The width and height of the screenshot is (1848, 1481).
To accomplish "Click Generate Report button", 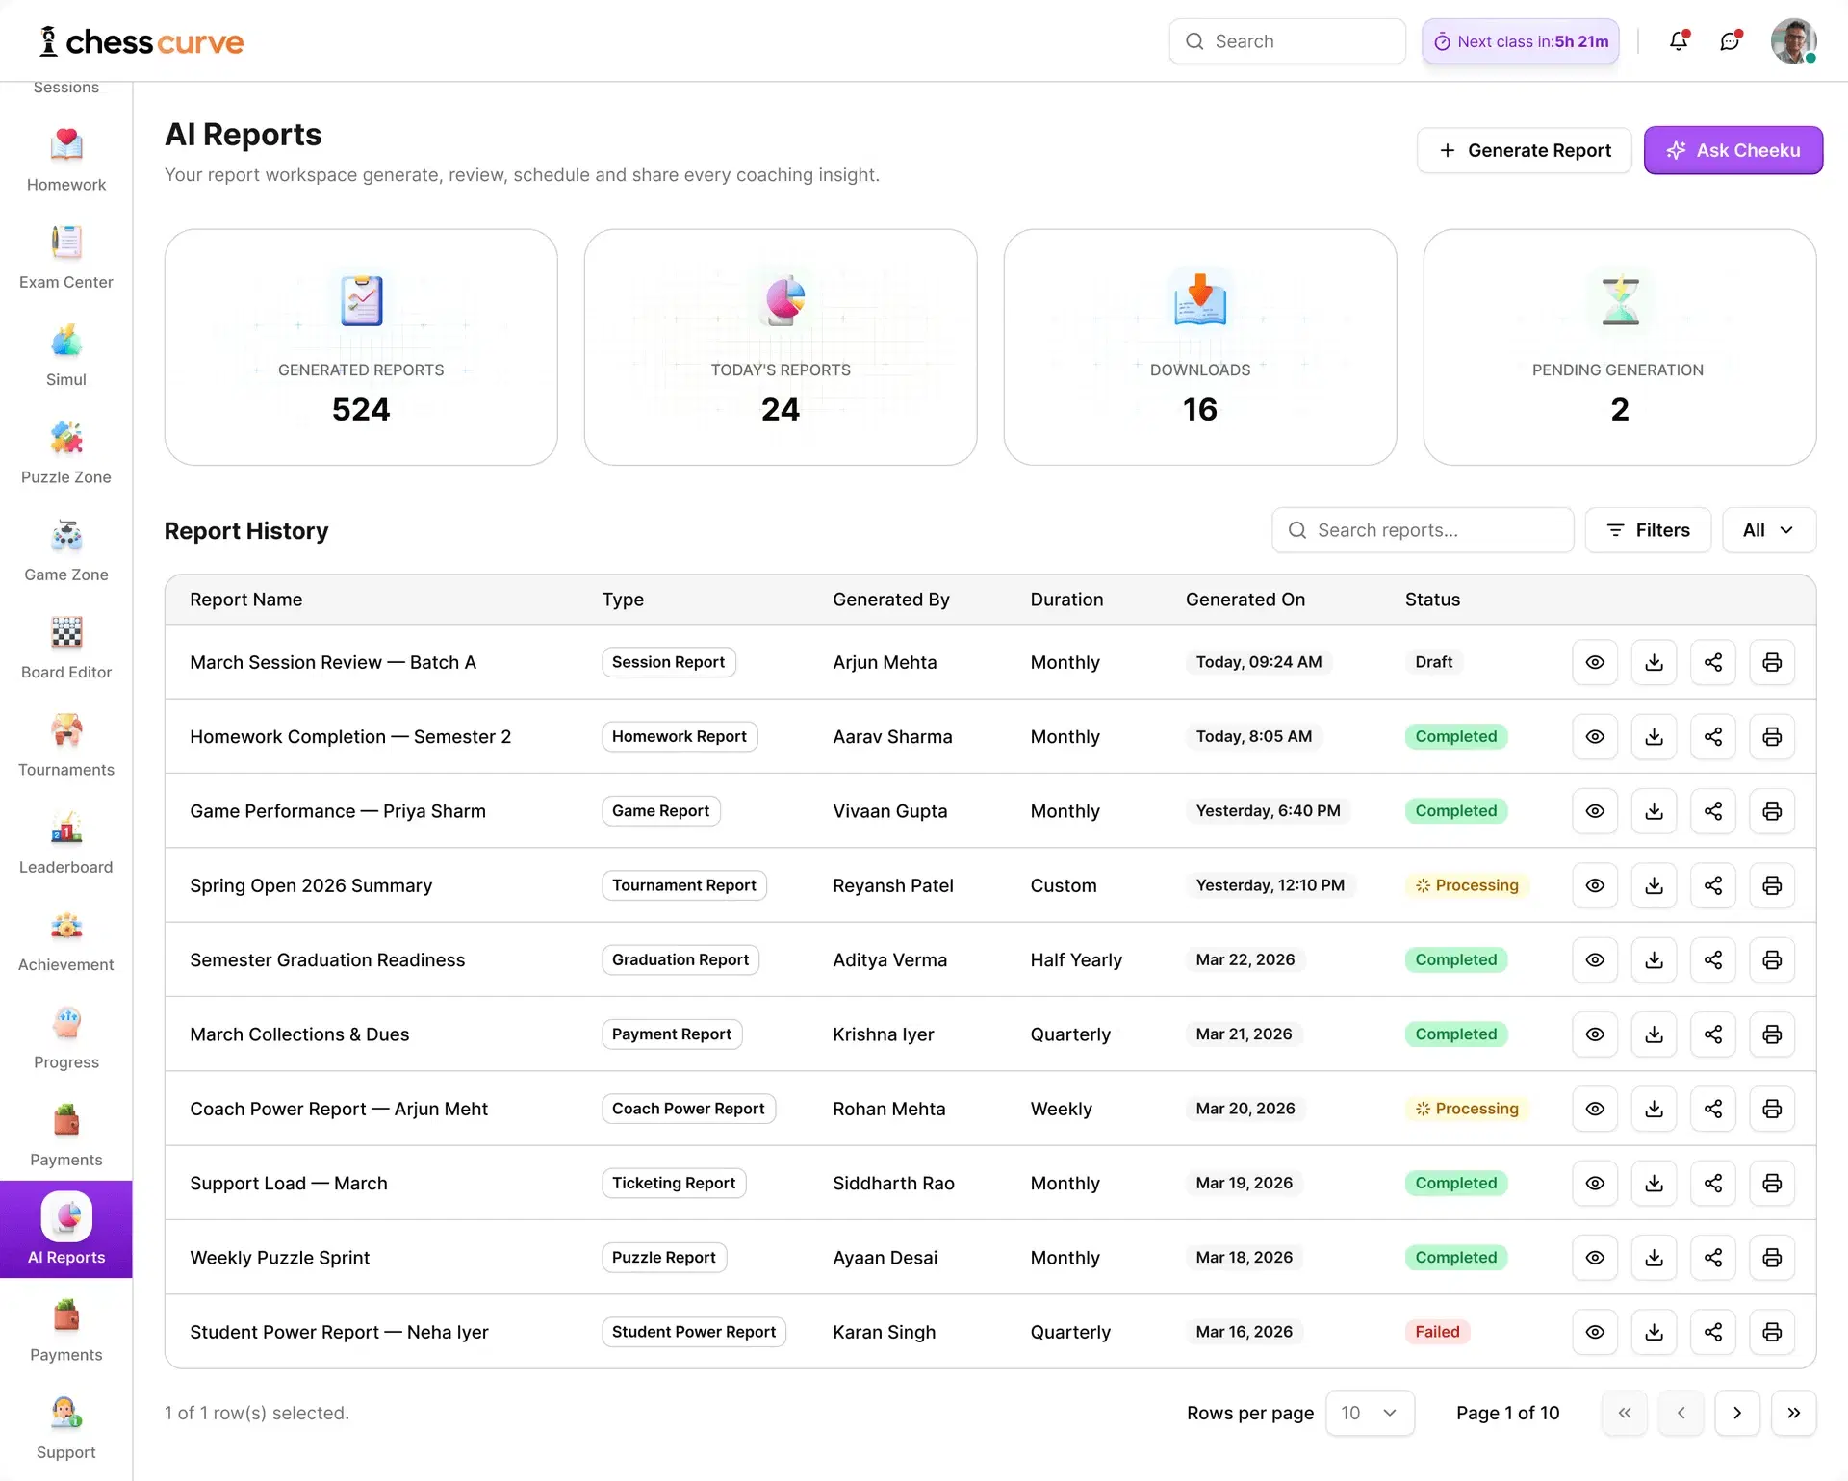I will click(1524, 150).
